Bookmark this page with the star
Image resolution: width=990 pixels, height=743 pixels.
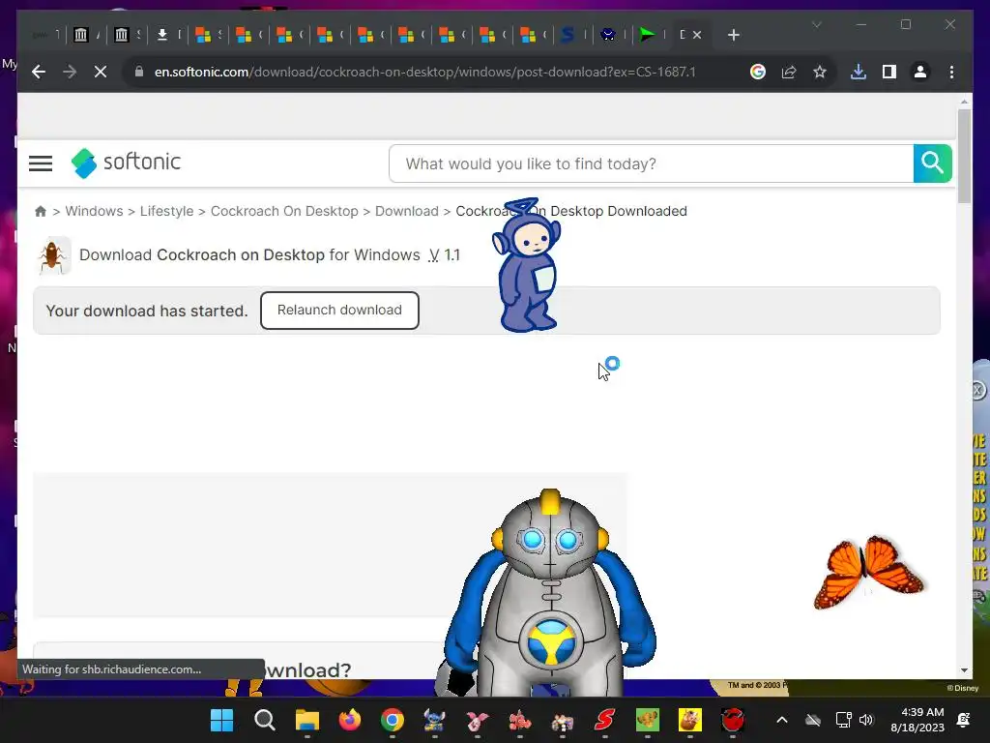pos(820,72)
